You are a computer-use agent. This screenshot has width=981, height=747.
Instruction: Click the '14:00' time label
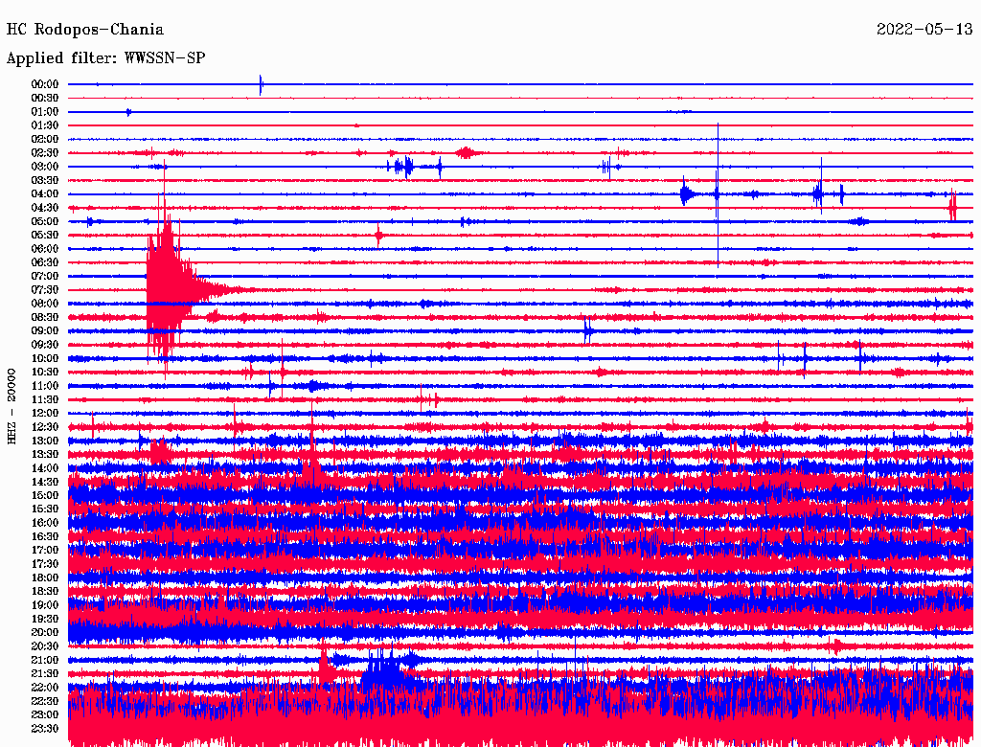[45, 468]
